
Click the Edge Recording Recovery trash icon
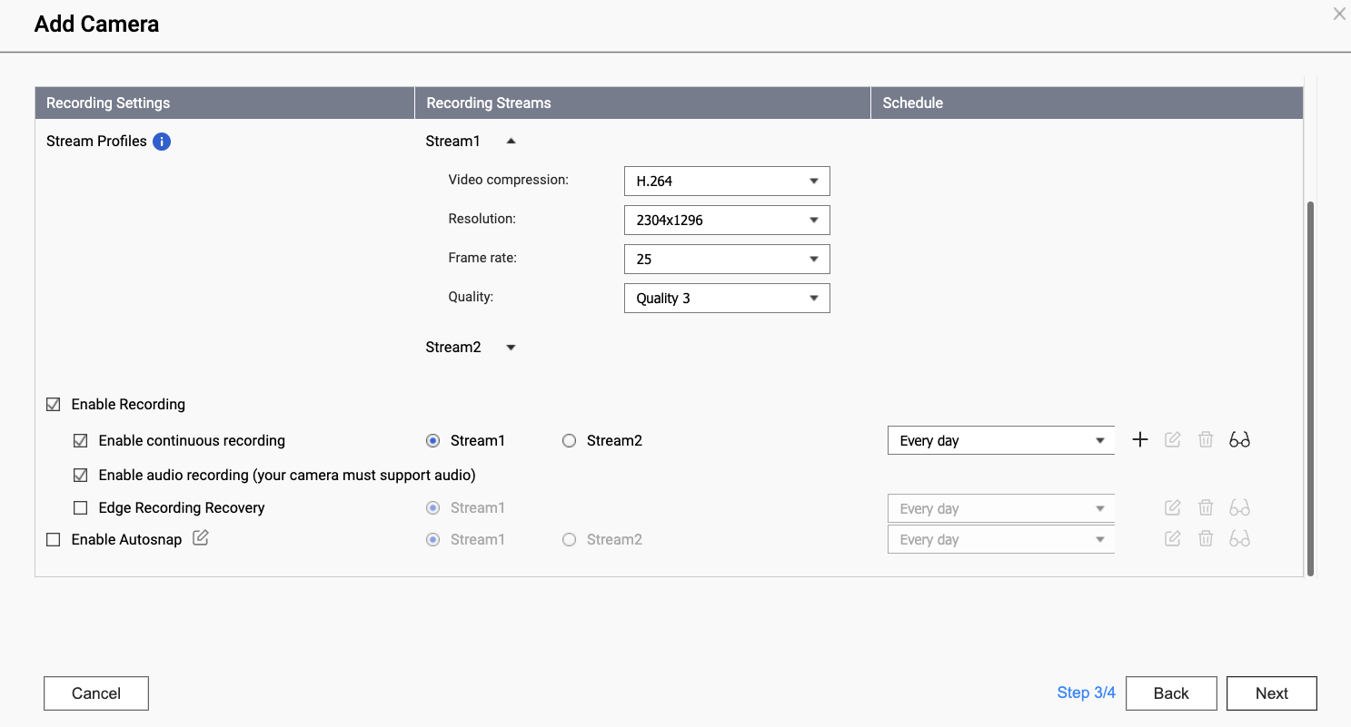pos(1206,508)
